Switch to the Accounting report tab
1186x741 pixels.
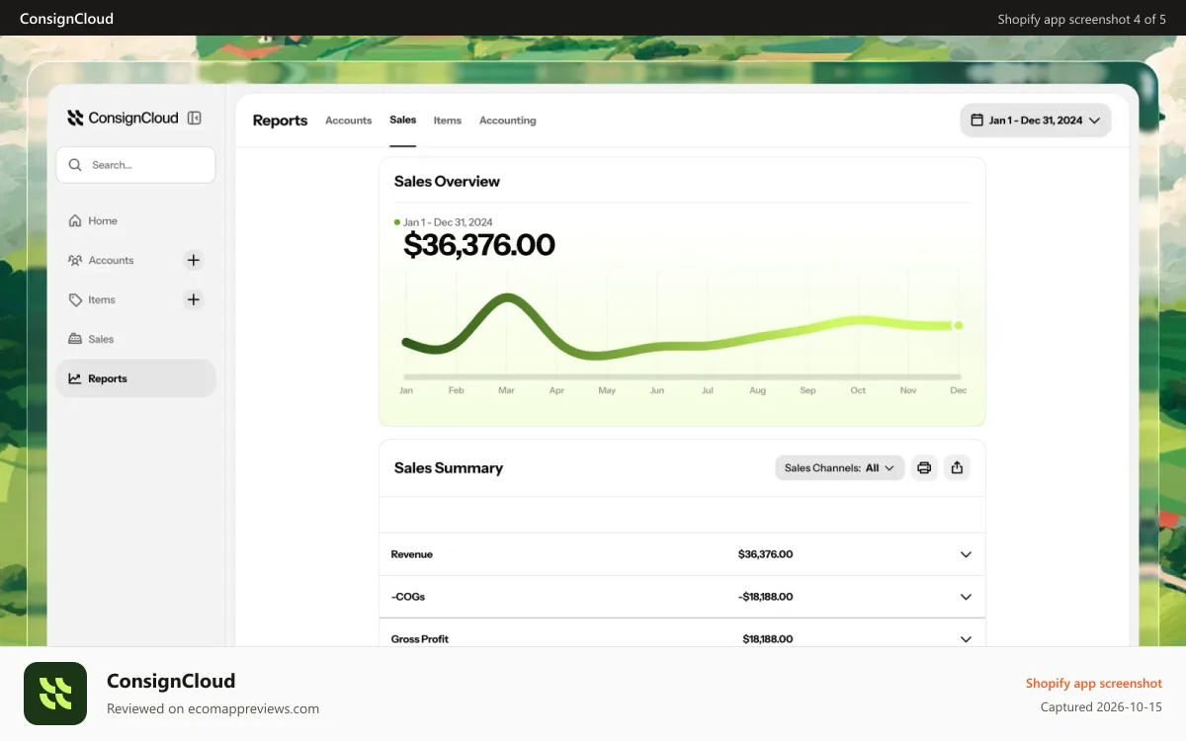click(508, 121)
